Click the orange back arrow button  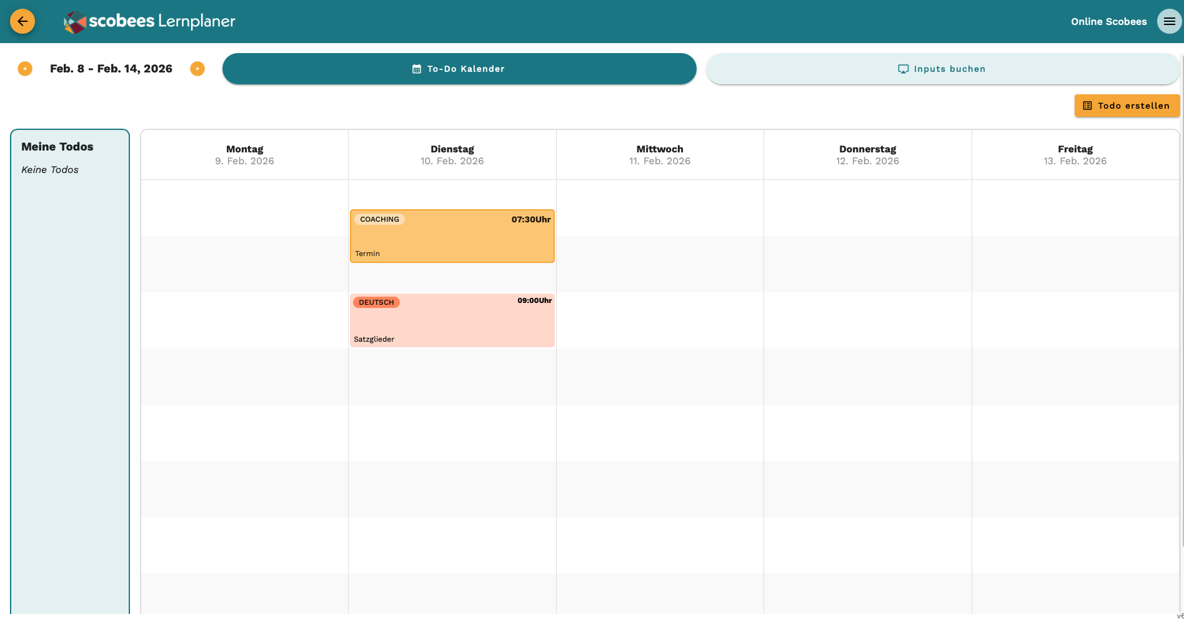(22, 21)
